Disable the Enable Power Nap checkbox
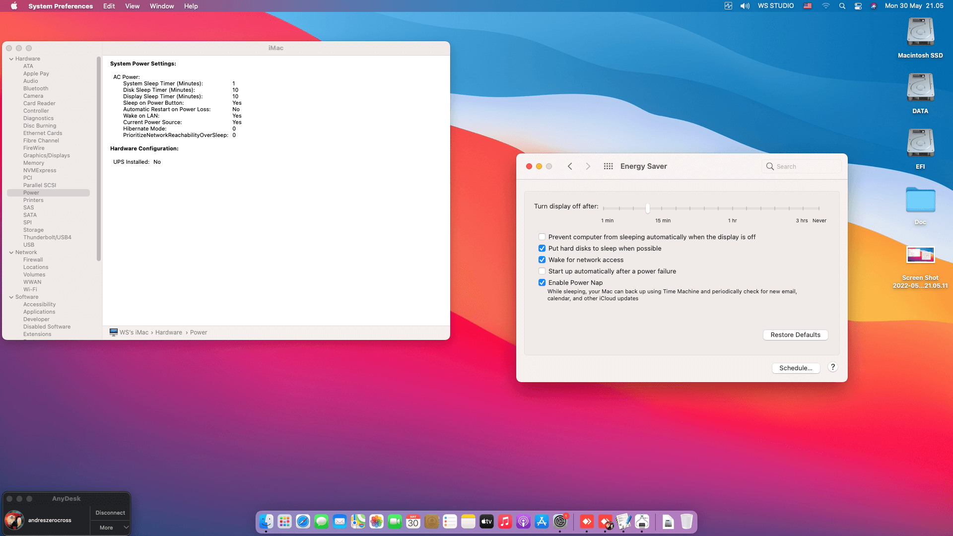This screenshot has width=953, height=536. [x=542, y=283]
